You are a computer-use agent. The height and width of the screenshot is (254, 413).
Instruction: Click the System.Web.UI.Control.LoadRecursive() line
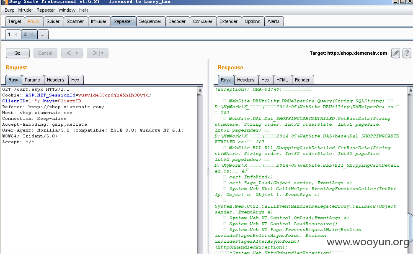pyautogui.click(x=283, y=224)
